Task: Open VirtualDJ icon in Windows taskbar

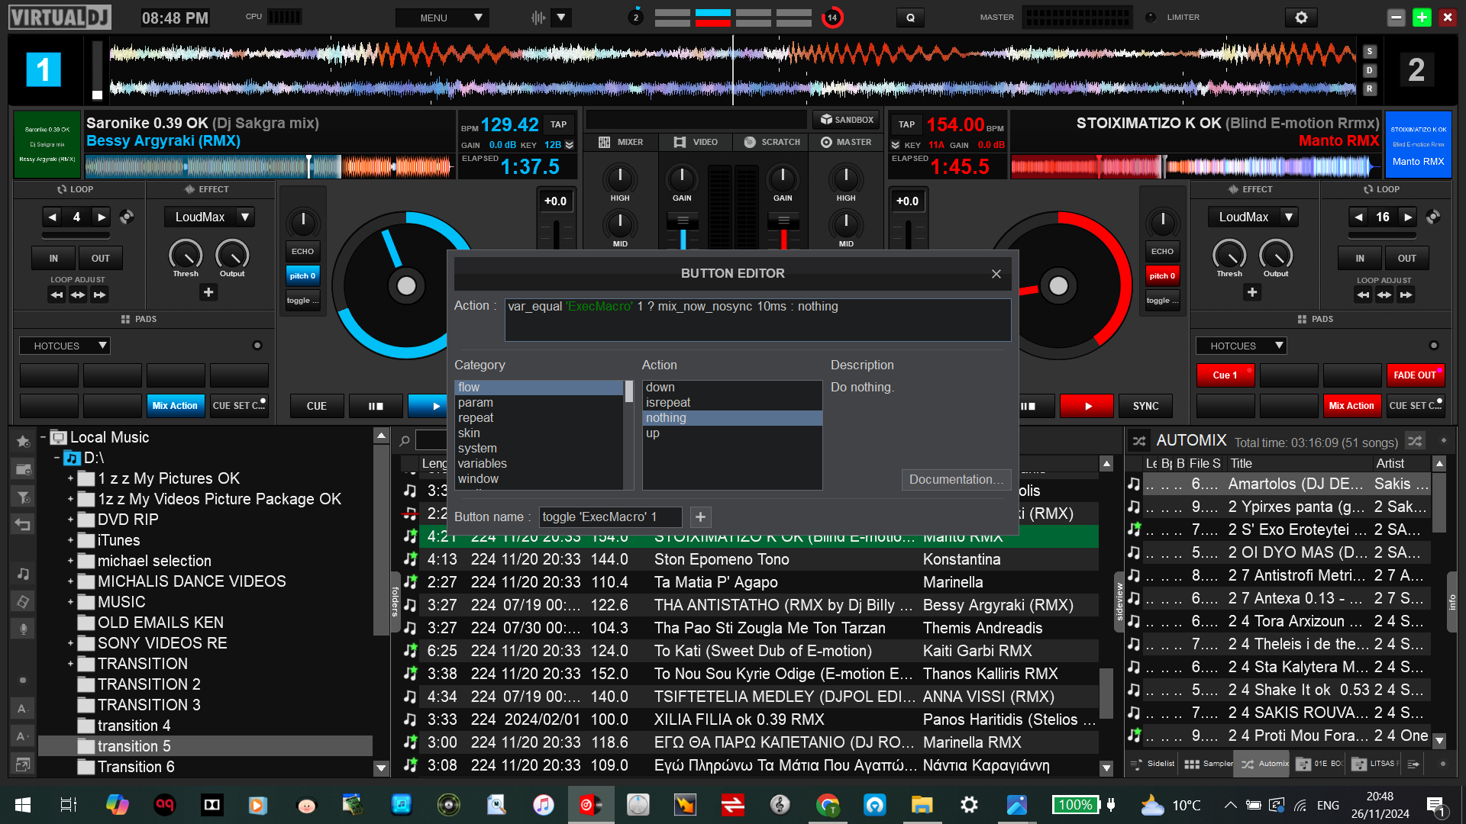Action: point(590,804)
